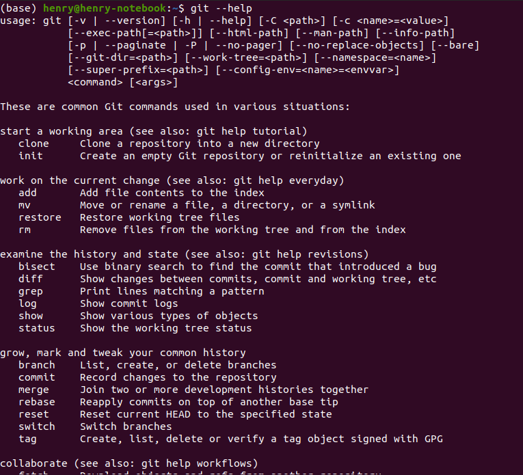Click the 'rebase' command name

(37, 402)
